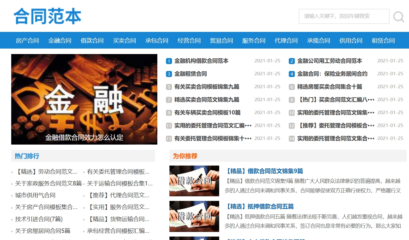This screenshot has height=240, width=409.
Task: Open article 有关车辆买卖合同模板10篇
Action: click(x=207, y=113)
